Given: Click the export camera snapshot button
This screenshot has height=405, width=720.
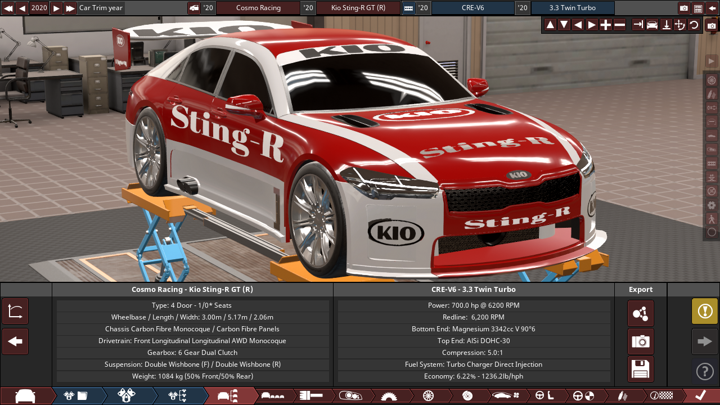Looking at the screenshot, I should coord(641,341).
